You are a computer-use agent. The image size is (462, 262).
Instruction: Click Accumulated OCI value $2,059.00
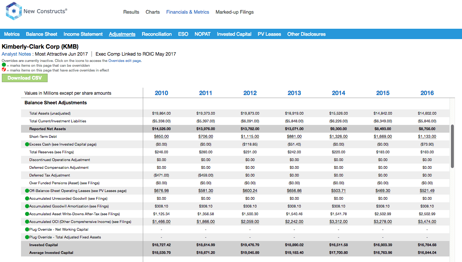pos(250,222)
